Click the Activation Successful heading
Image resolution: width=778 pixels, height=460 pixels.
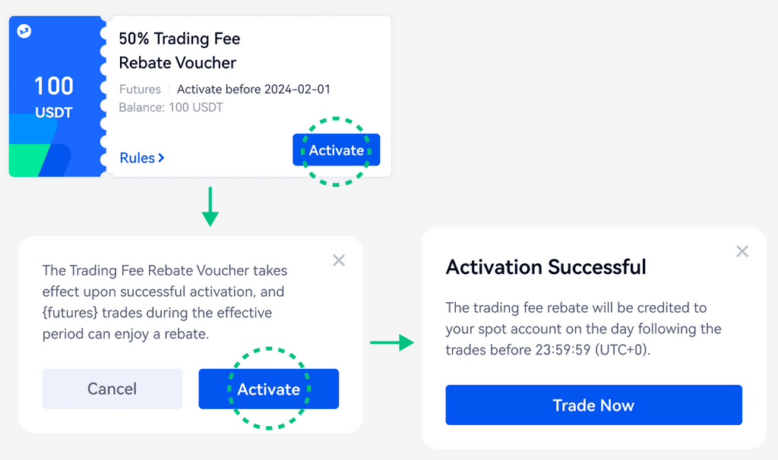[x=546, y=267]
